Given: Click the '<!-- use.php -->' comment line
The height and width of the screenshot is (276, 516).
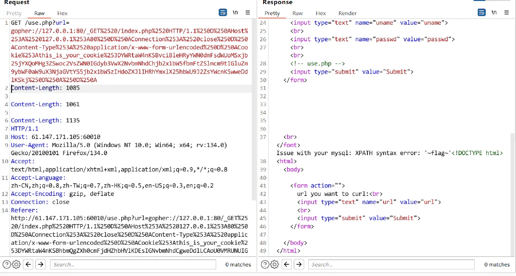Looking at the screenshot, I should [x=317, y=63].
